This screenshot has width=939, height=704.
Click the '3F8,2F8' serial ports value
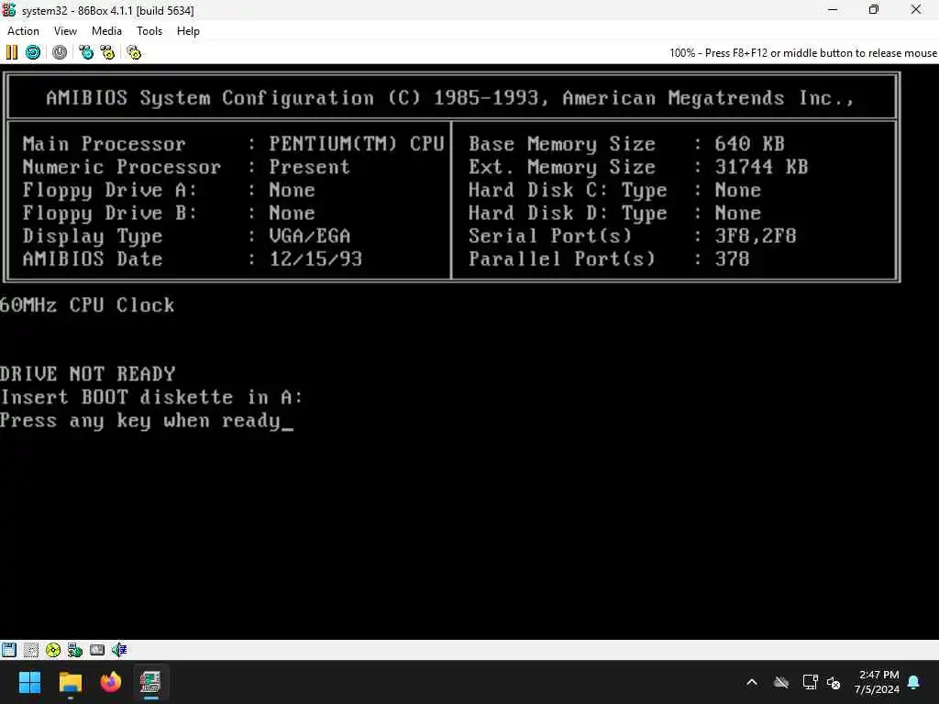click(756, 236)
